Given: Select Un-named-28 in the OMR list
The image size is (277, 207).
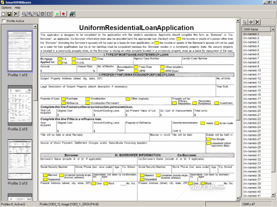Looking at the screenshot, I should 257,143.
